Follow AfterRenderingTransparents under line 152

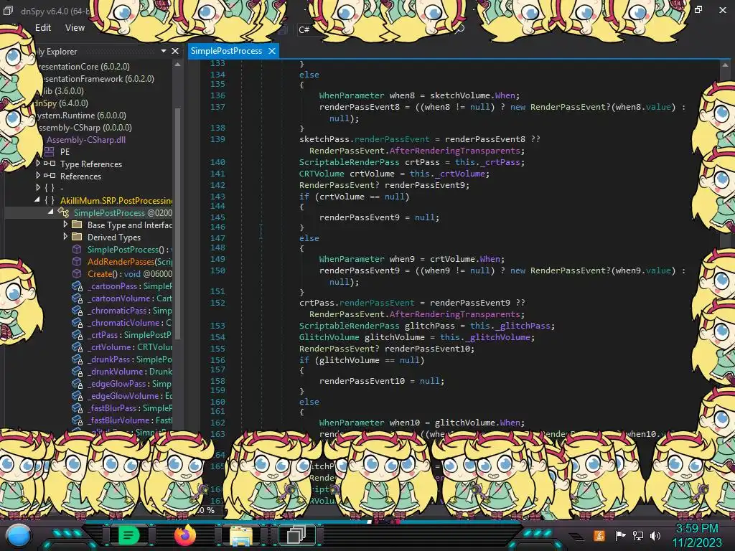(454, 314)
